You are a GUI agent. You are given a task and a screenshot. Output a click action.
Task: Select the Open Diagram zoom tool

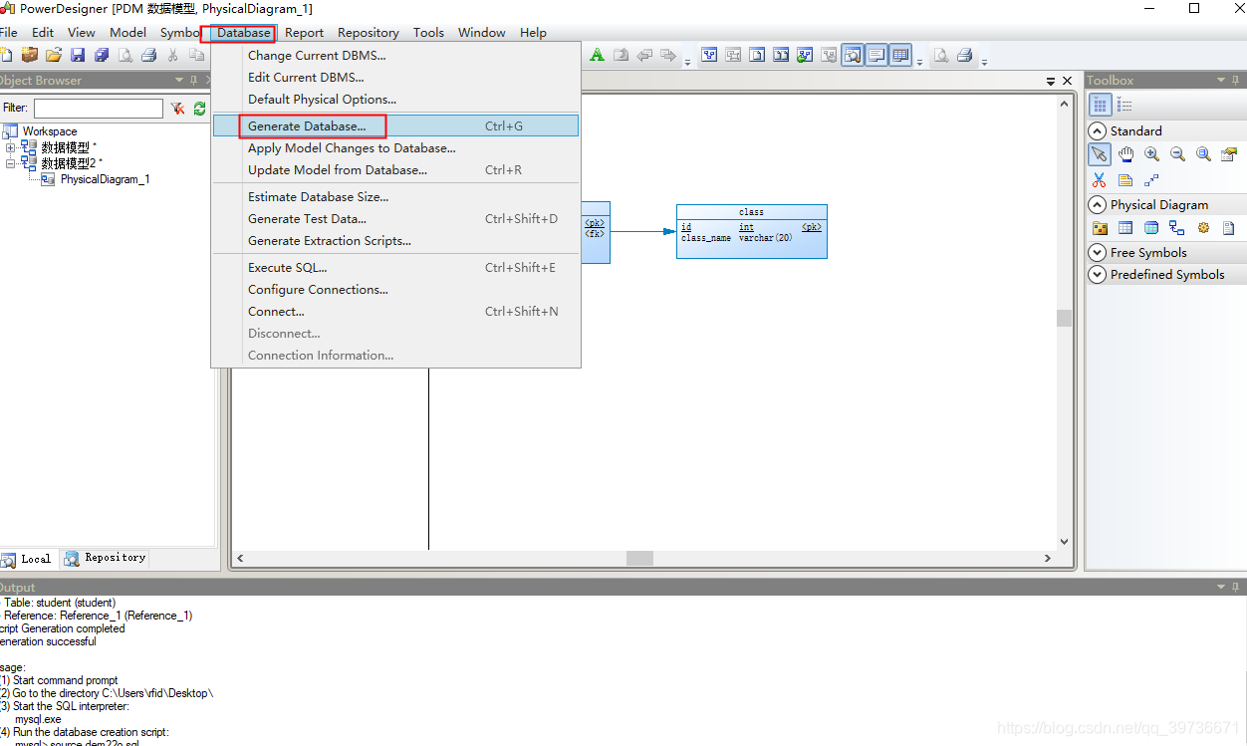(1203, 154)
